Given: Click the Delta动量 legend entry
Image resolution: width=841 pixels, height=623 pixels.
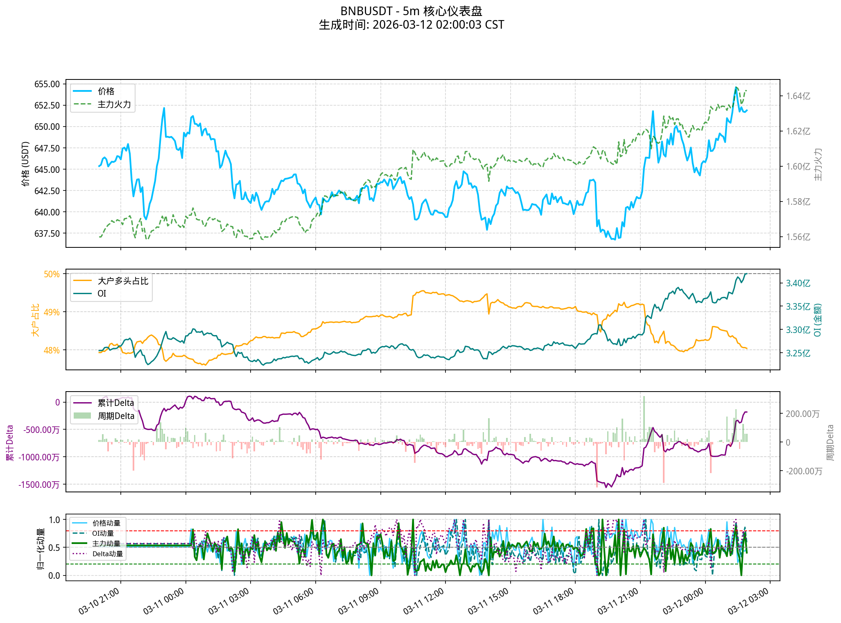Looking at the screenshot, I should tap(107, 554).
